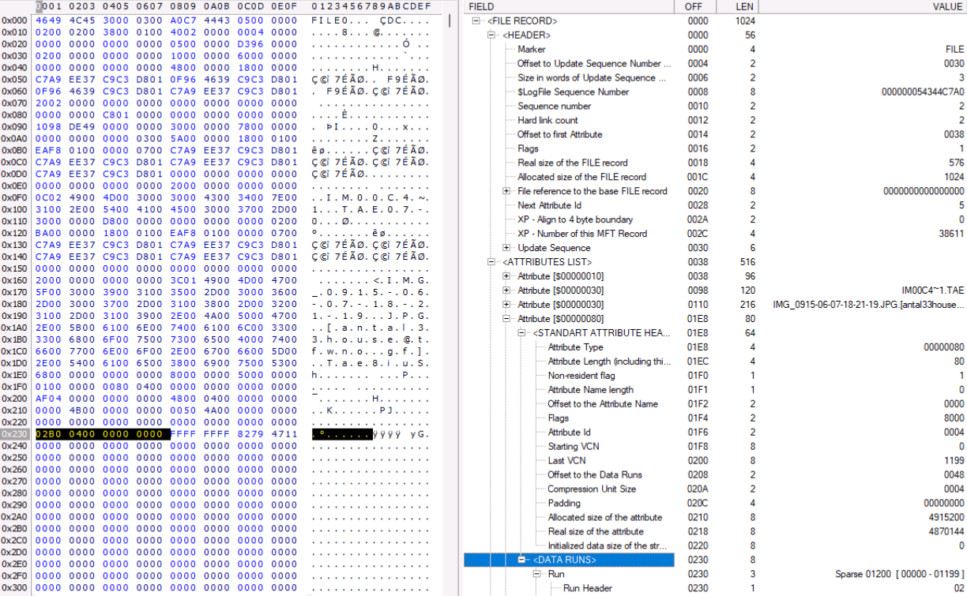This screenshot has height=596, width=967.
Task: Collapse the highlighted DATA RUNS node
Action: [521, 560]
